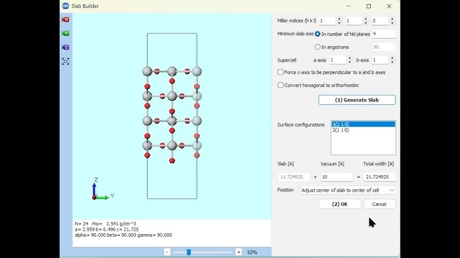Enable 'Force c-axis to be perpendicular' checkbox
Screen dimensions: 460x258
(x=280, y=72)
